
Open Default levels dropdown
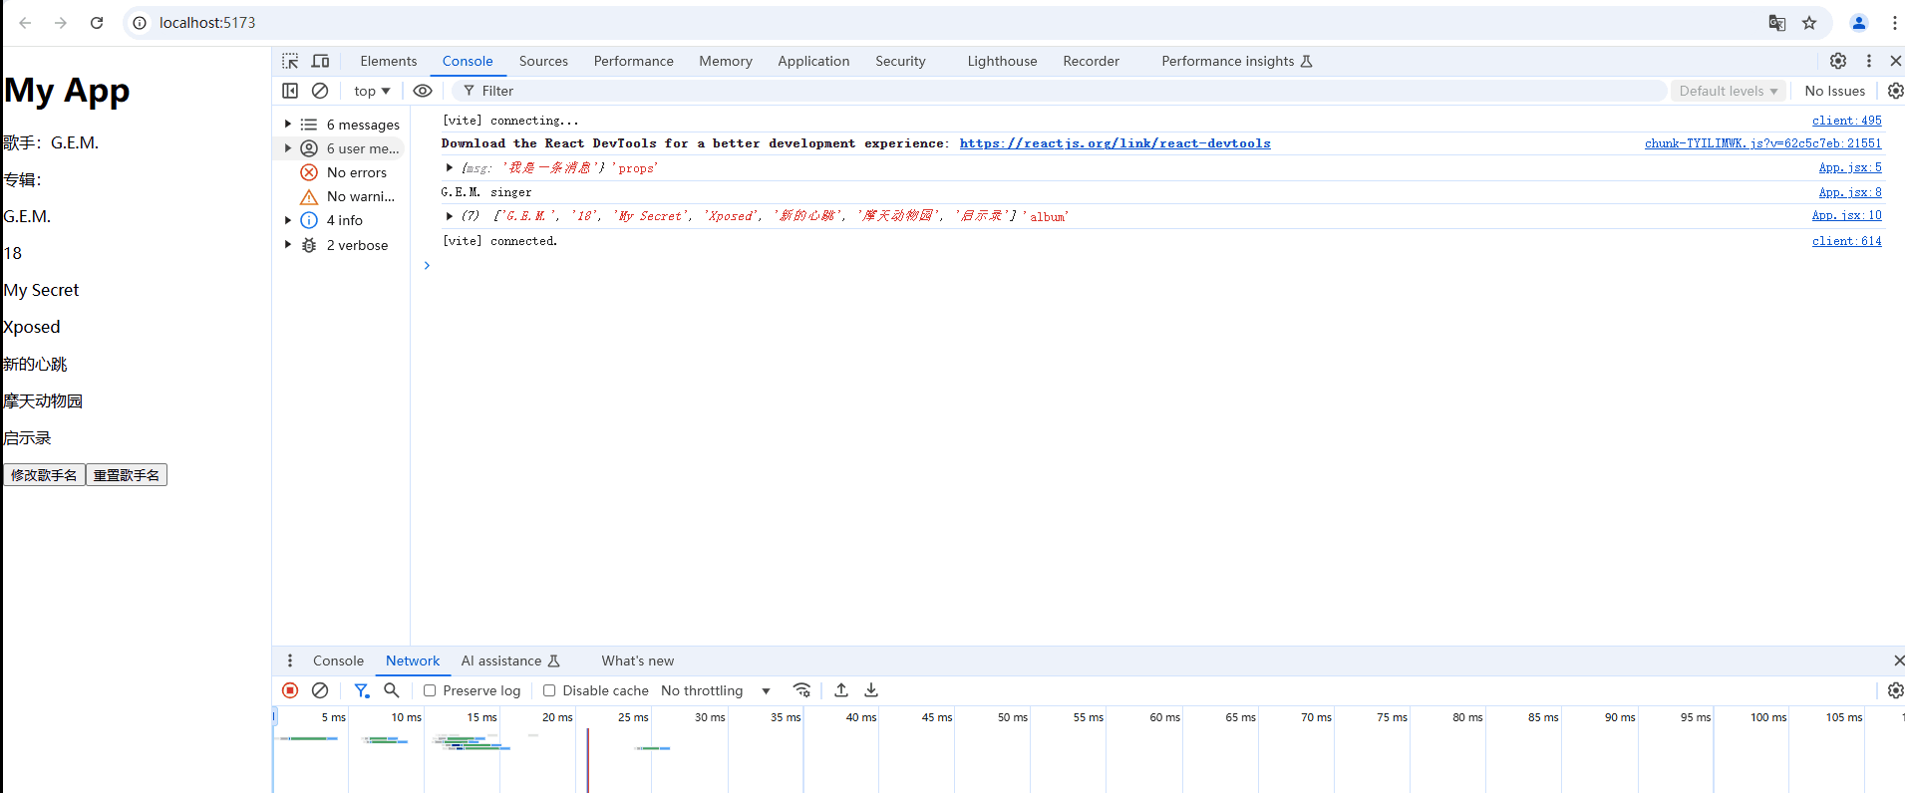pos(1729,91)
